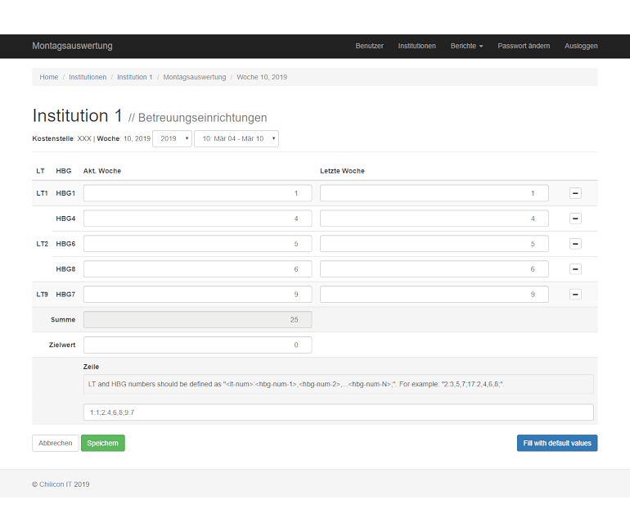Screen dimensions: 630x532
Task: Expand the week selector '10: Mär 04 - Mär 10'
Action: (236, 139)
